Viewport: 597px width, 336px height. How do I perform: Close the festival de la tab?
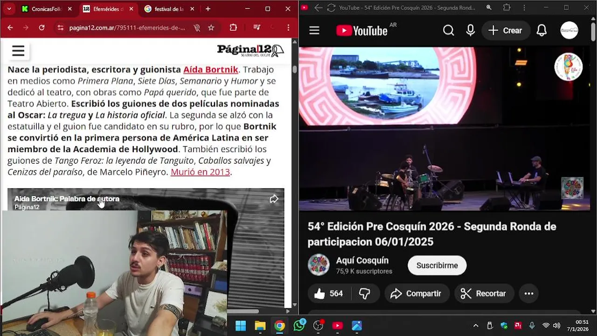pos(193,9)
